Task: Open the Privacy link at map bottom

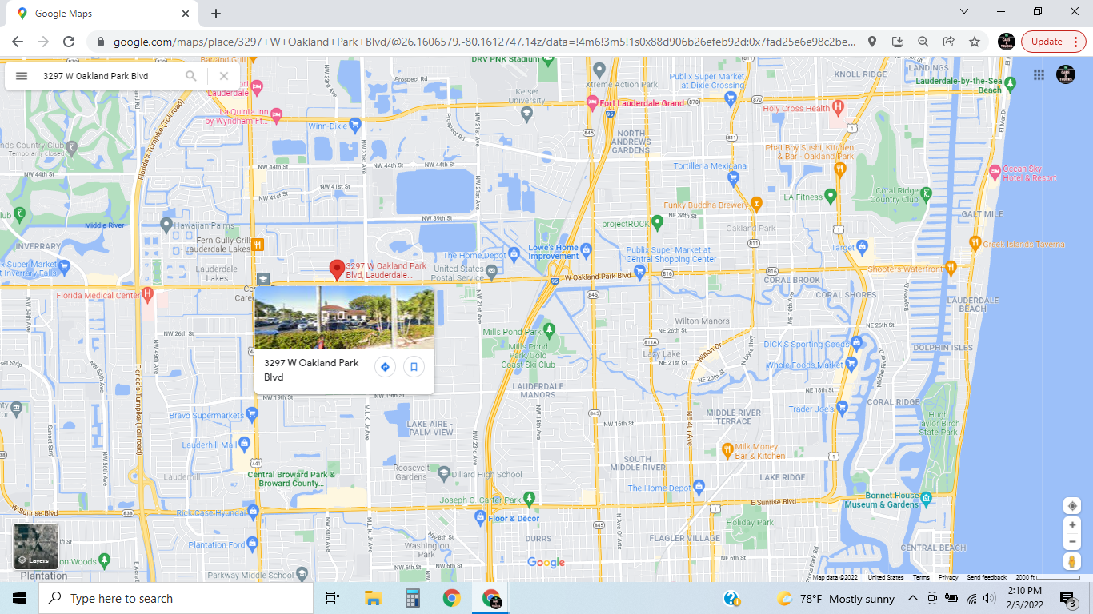Action: 948,577
